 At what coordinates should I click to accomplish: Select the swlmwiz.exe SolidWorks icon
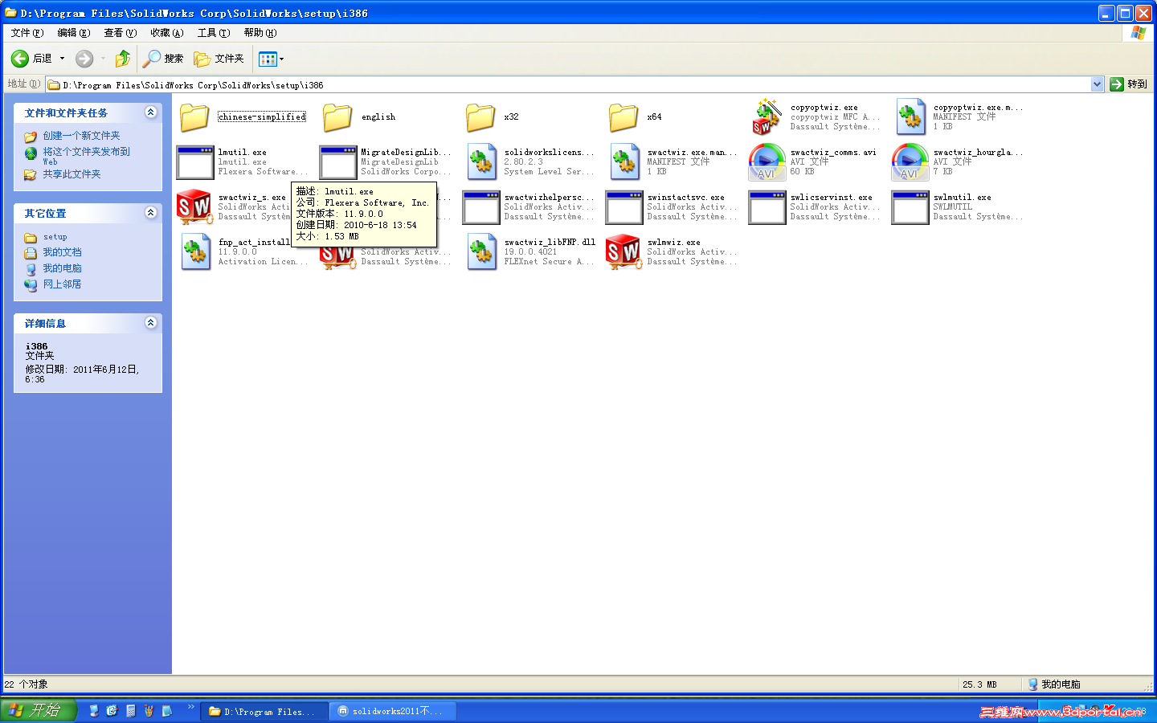point(623,252)
